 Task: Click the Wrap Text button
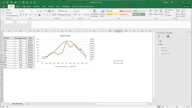(x=63, y=11)
